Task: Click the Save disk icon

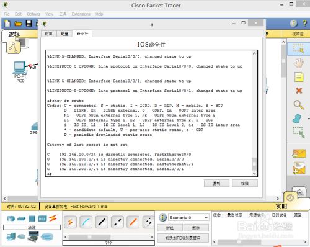Action: click(x=29, y=24)
